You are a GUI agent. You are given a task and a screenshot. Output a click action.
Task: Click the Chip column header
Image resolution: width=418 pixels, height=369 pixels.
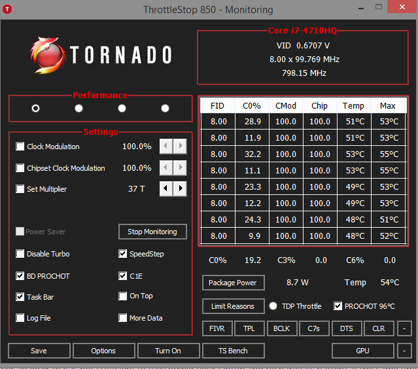(x=319, y=105)
